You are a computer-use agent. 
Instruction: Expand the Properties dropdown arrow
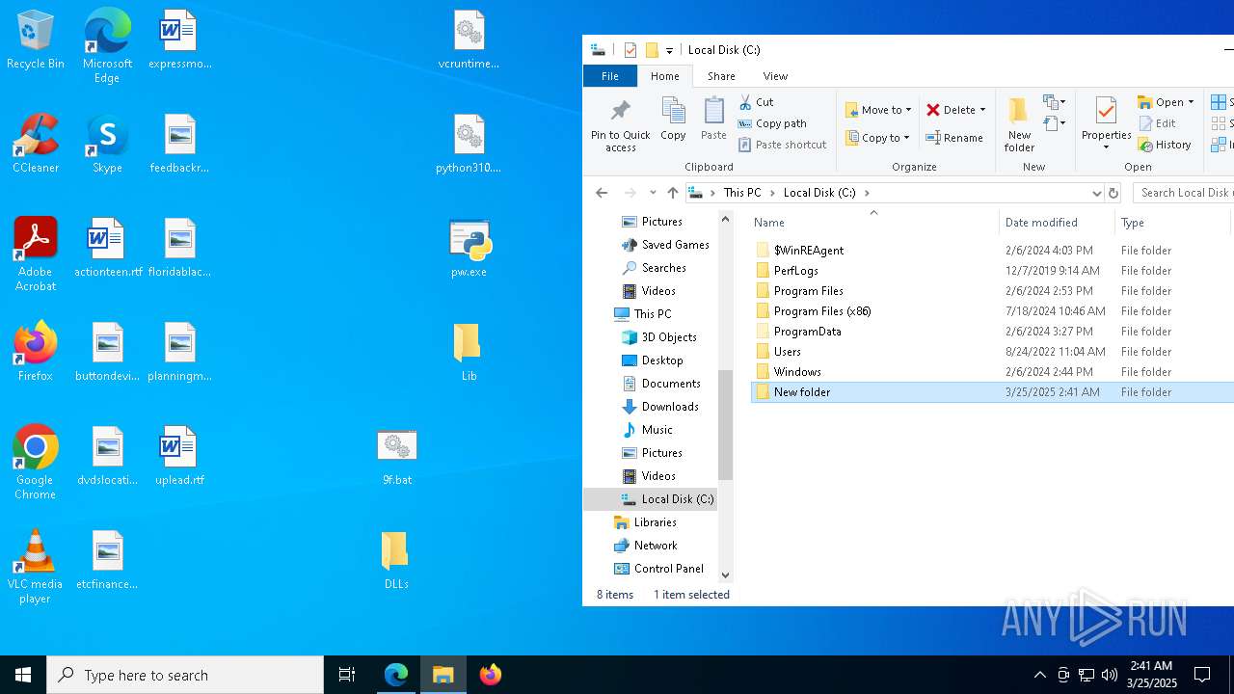[1106, 147]
